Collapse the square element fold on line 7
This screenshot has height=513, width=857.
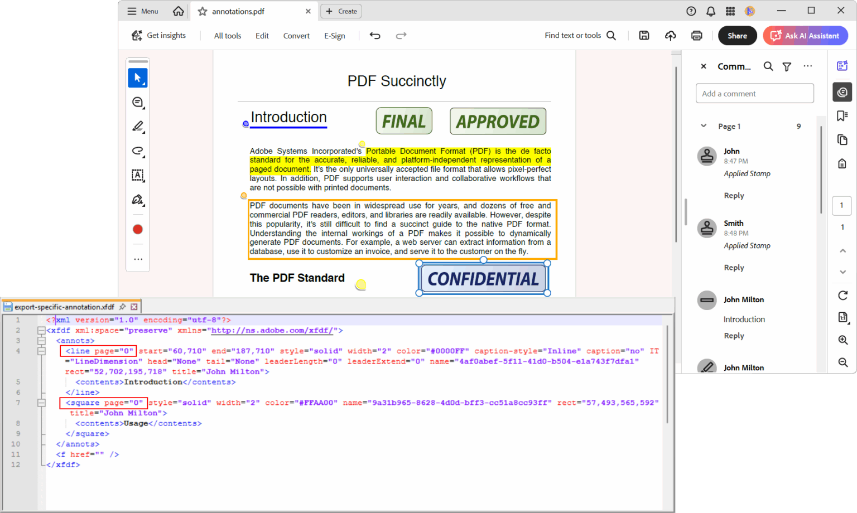pyautogui.click(x=41, y=403)
